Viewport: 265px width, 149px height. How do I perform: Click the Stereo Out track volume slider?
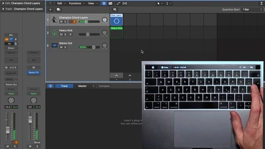tap(89, 47)
